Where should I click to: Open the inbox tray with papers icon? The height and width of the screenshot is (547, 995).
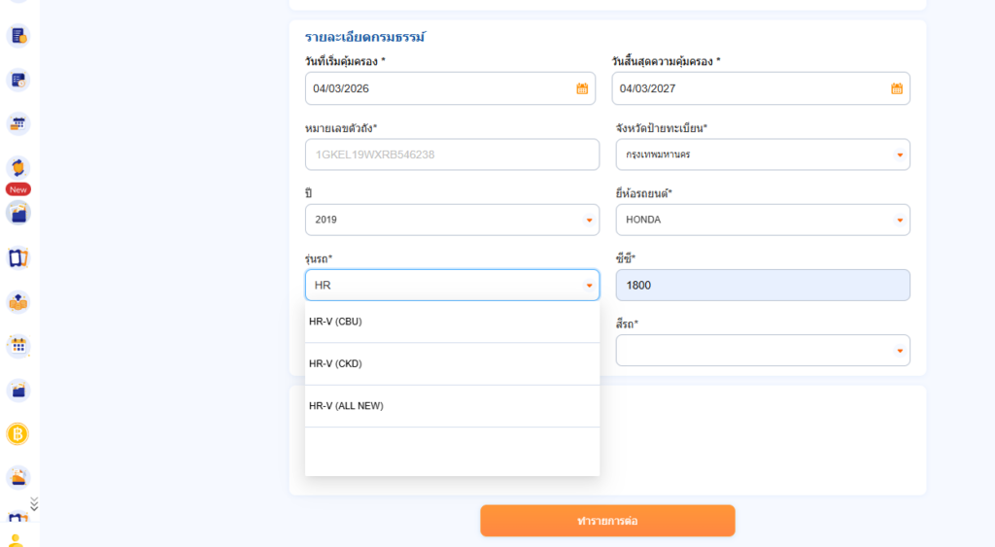18,477
